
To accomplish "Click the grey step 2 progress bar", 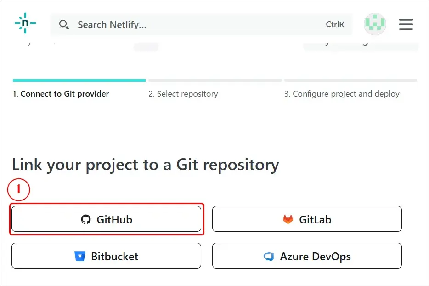I will click(x=214, y=80).
